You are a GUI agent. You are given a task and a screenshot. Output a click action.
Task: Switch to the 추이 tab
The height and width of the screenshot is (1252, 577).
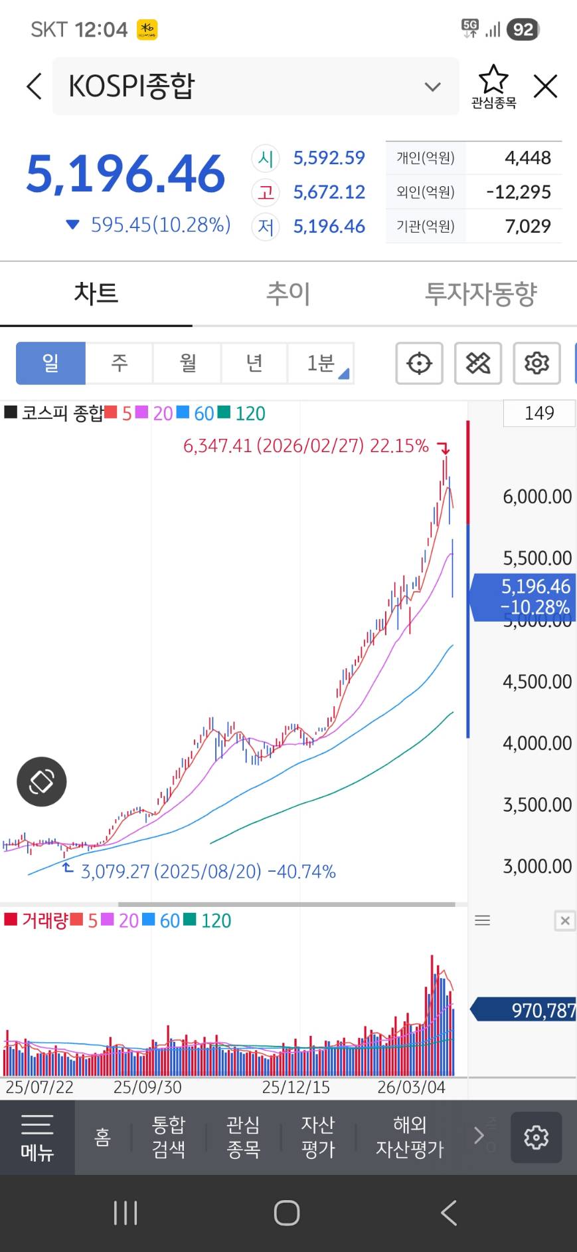point(288,293)
